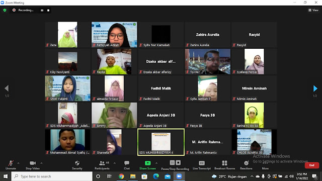Click Zoom app icon on taskbar
Screen dimensions: 322x181
(x=179, y=176)
